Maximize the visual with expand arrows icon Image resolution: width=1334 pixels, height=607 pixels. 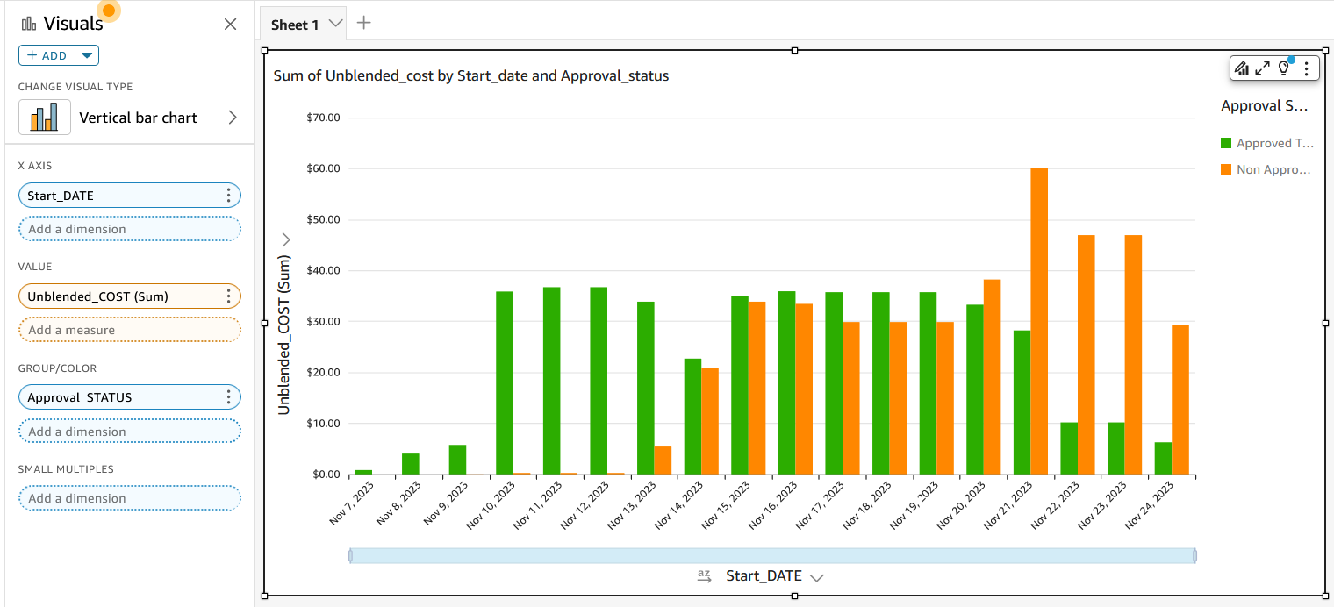click(1263, 68)
